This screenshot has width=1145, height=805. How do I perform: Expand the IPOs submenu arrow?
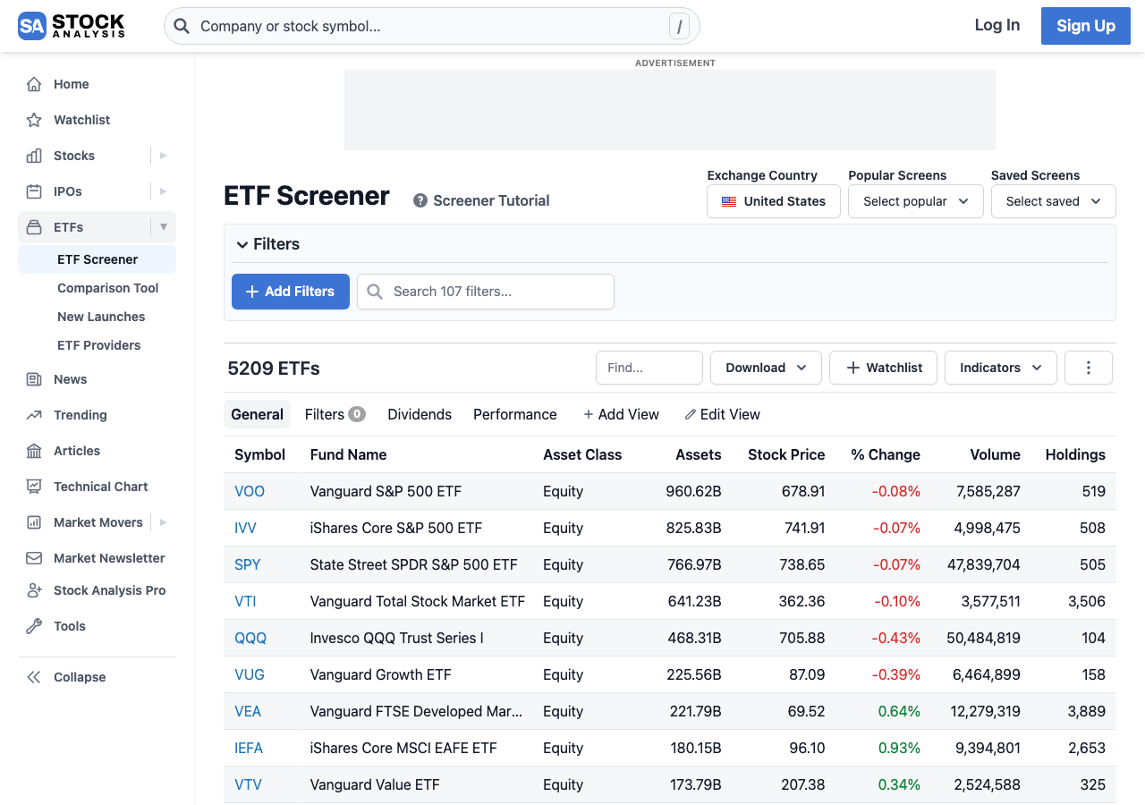(163, 191)
